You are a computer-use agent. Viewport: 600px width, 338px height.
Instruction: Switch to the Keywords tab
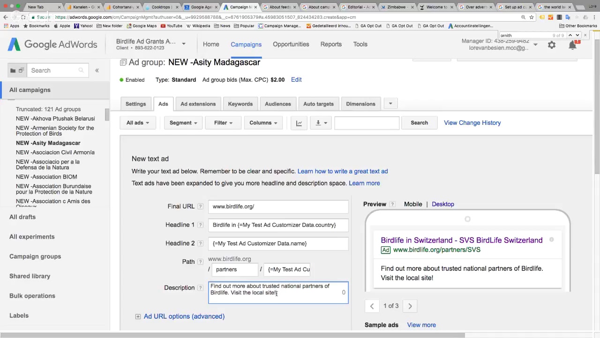click(240, 104)
